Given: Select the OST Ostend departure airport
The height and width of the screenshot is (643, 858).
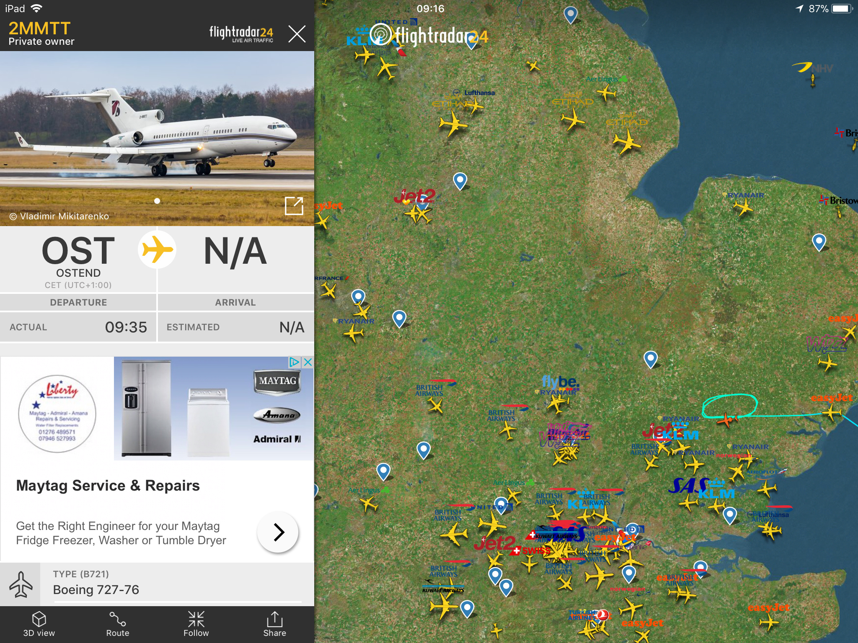Looking at the screenshot, I should 78,260.
